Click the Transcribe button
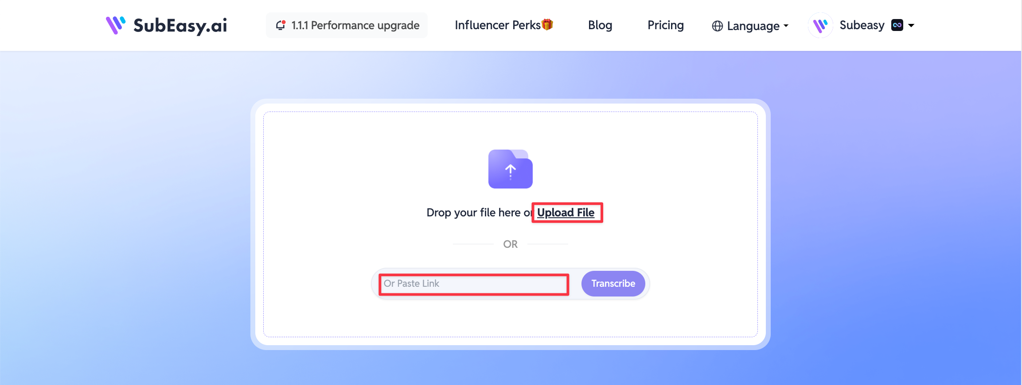This screenshot has width=1022, height=385. pyautogui.click(x=613, y=284)
